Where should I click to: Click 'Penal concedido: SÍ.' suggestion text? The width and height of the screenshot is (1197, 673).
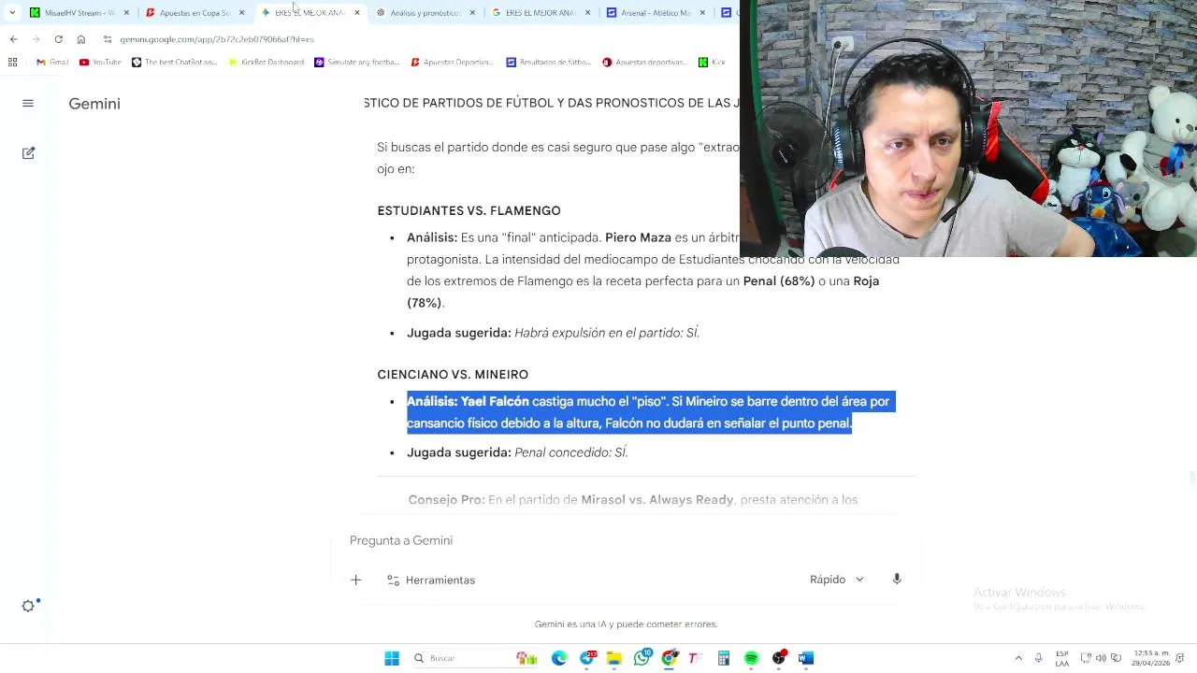tap(571, 452)
